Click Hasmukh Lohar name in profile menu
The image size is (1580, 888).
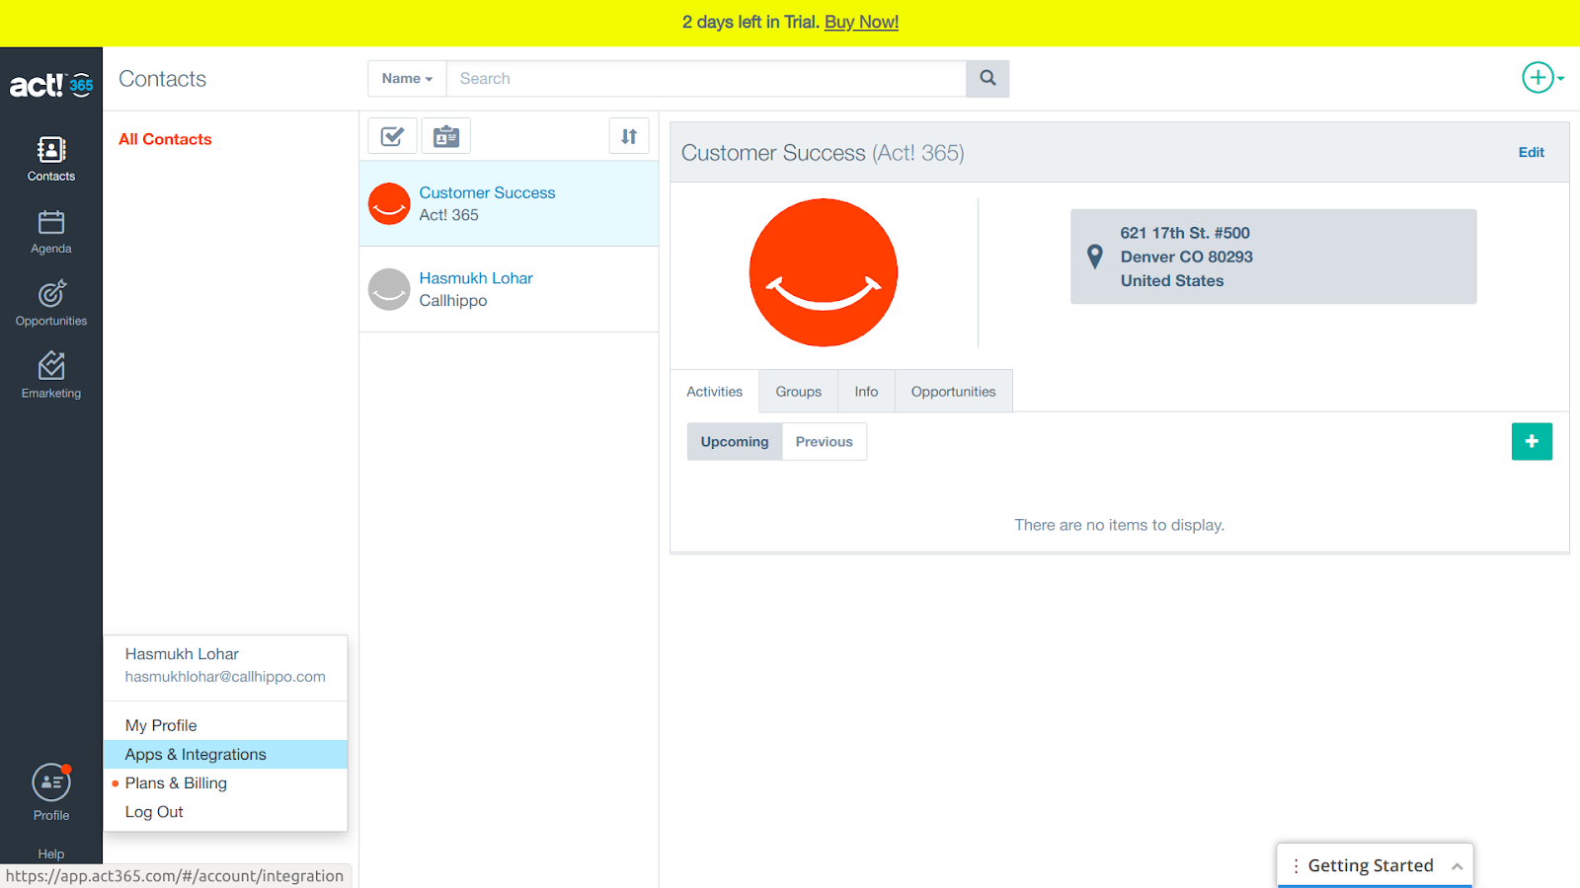[182, 654]
